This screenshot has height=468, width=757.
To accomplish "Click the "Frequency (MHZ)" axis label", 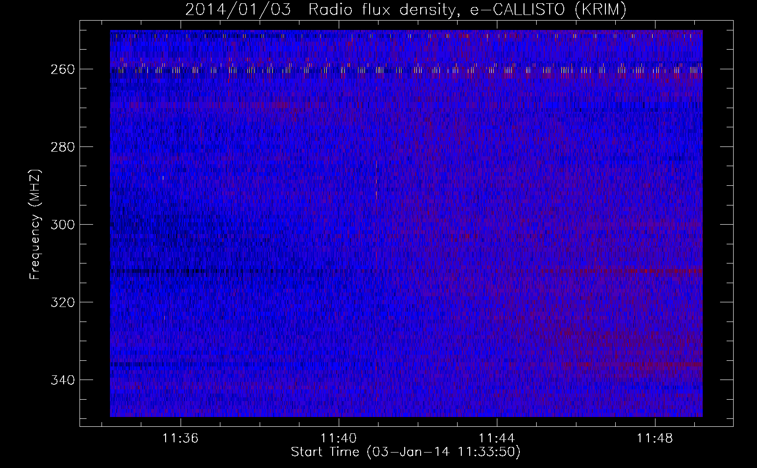I will 35,225.
